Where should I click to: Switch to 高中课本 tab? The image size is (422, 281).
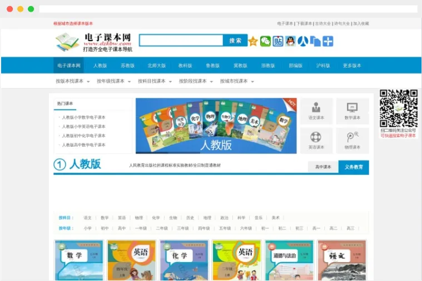pyautogui.click(x=323, y=167)
